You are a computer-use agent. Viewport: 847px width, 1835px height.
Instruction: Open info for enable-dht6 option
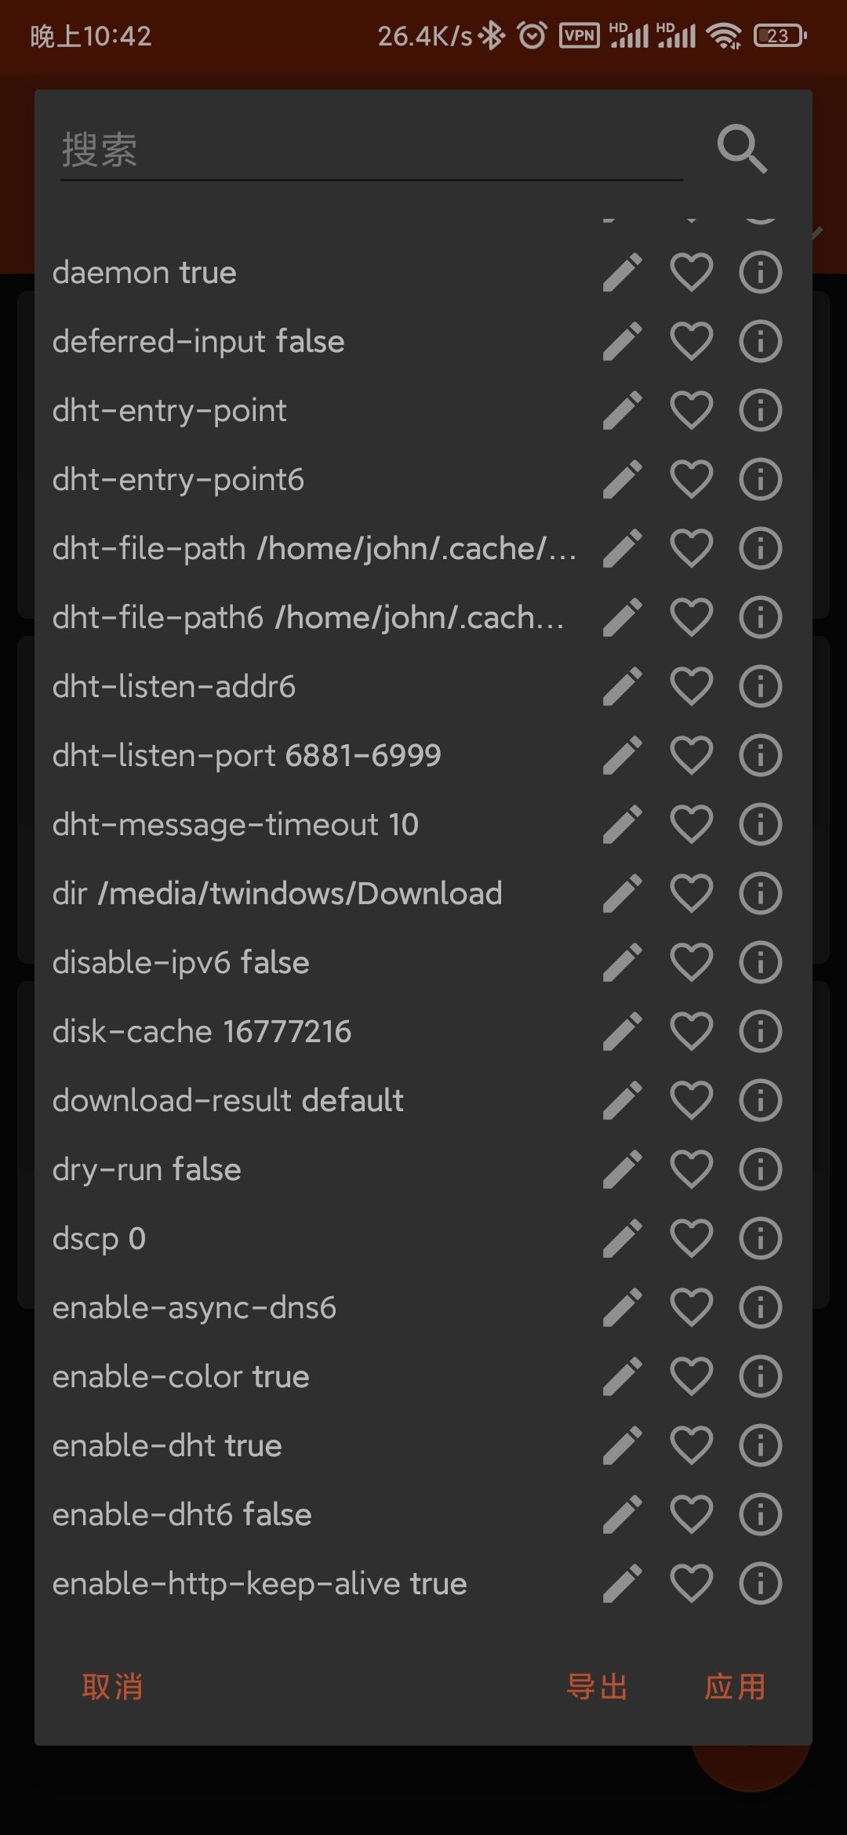coord(760,1515)
